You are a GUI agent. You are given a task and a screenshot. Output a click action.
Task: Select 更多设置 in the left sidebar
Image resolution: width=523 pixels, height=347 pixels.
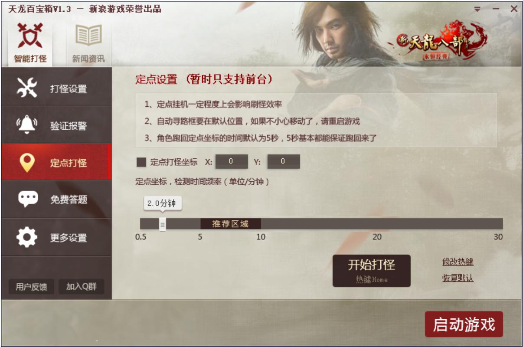(x=56, y=237)
